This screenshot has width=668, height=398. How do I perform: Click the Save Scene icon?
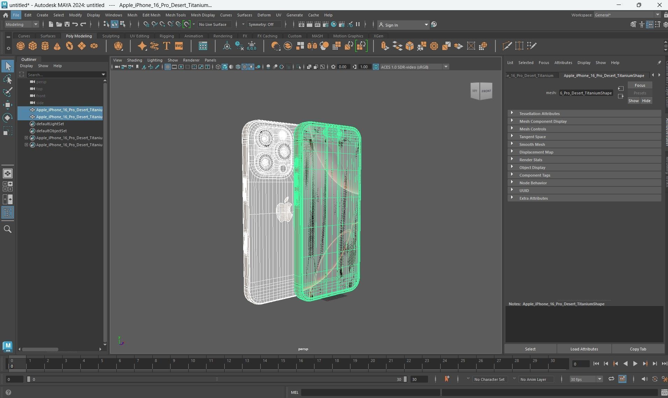[67, 24]
